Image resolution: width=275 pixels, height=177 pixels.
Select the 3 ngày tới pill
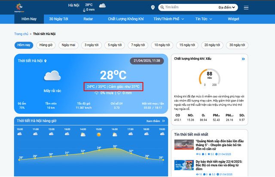[92, 45]
